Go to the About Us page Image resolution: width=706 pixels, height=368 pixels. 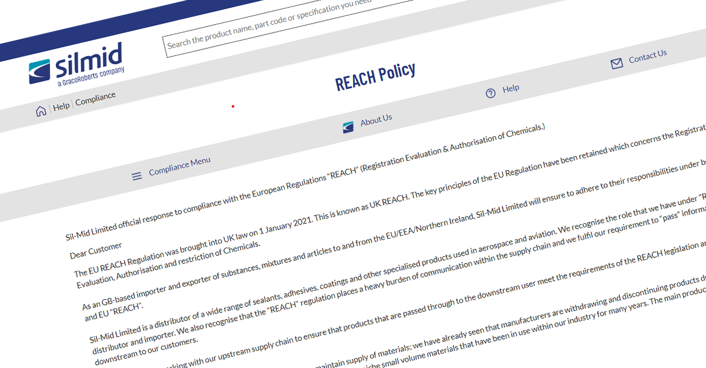coord(376,120)
